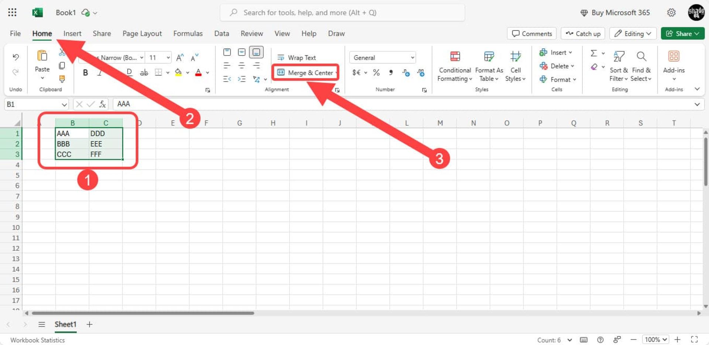Expand the font size dropdown
This screenshot has width=709, height=345.
click(168, 57)
